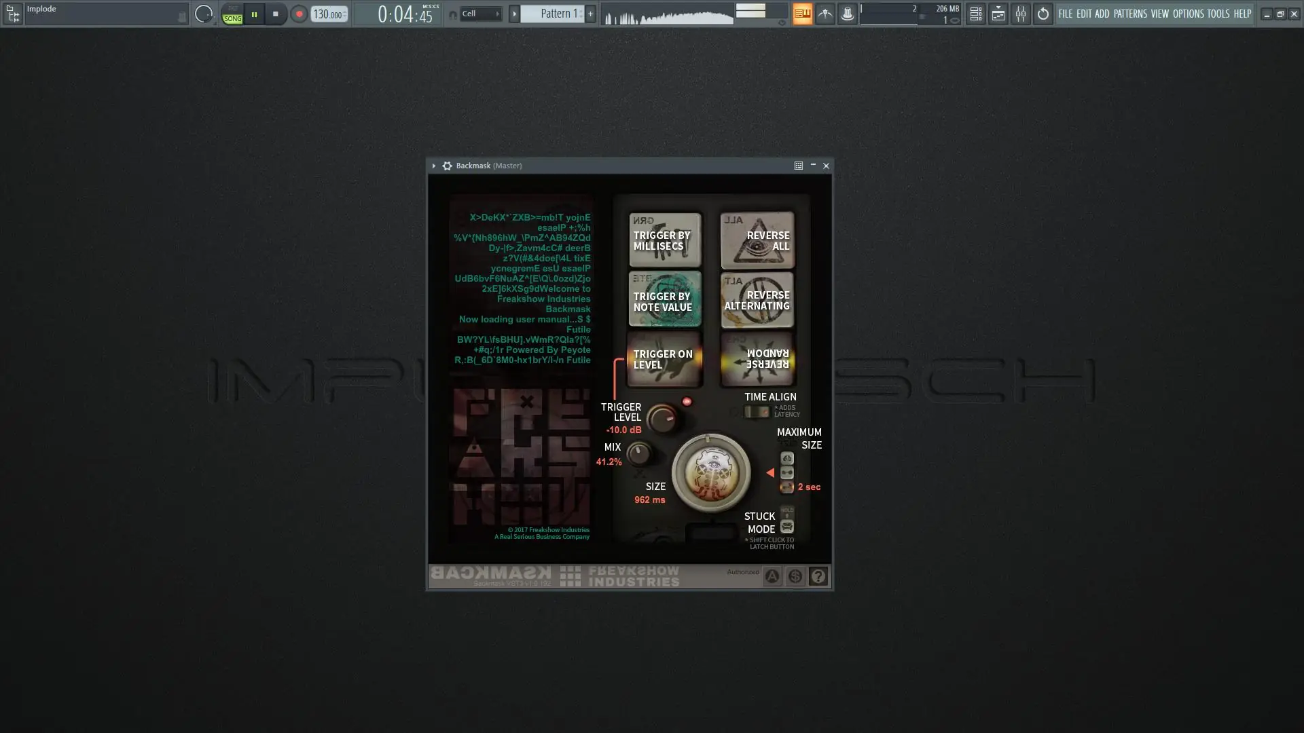This screenshot has width=1304, height=733.
Task: Click the metronome-style countdown icon
Action: [825, 14]
